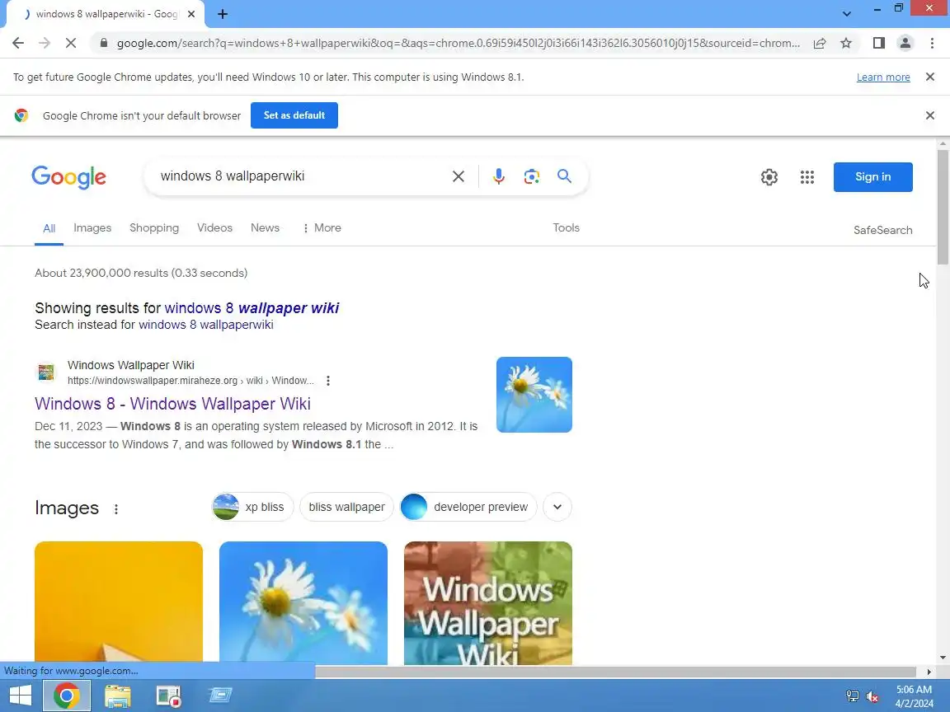
Task: Go back to the previous page
Action: pyautogui.click(x=18, y=43)
